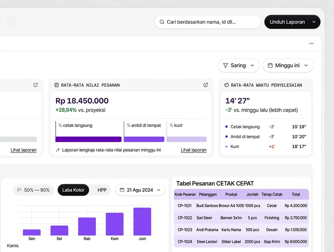Open the three-dot more options menu
Screen dimensions: 334x252
(311, 43)
